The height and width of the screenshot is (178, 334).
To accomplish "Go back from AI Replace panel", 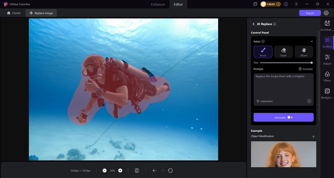I will pyautogui.click(x=254, y=24).
